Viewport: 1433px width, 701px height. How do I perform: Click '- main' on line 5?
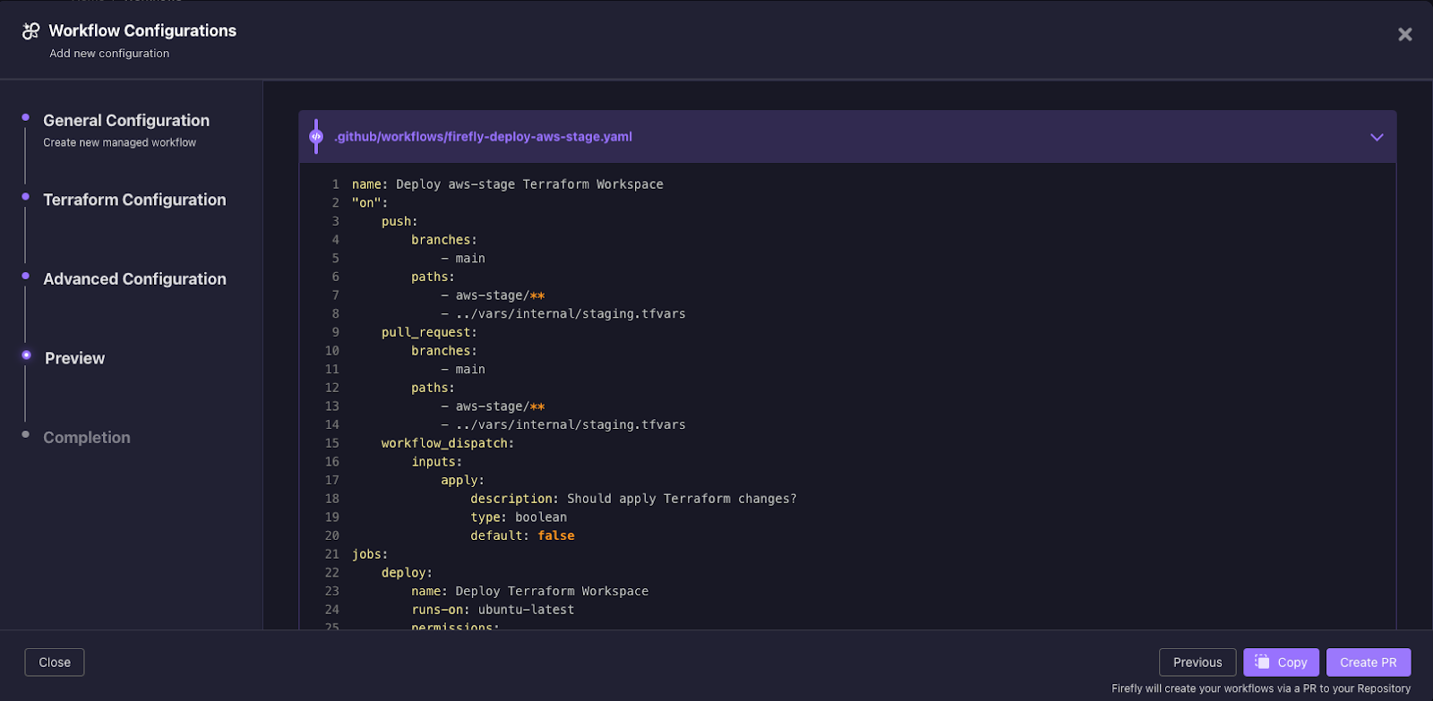463,259
